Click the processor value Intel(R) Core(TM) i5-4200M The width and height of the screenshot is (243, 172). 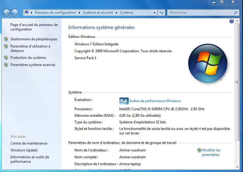162,109
